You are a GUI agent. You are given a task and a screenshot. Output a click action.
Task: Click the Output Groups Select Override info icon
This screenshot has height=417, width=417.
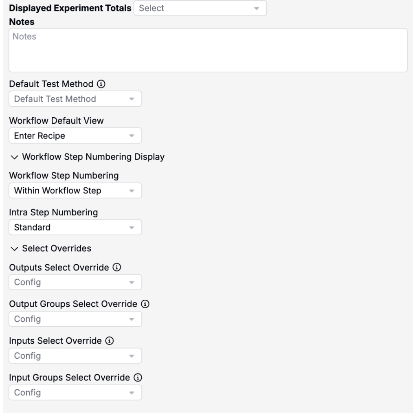[145, 304]
